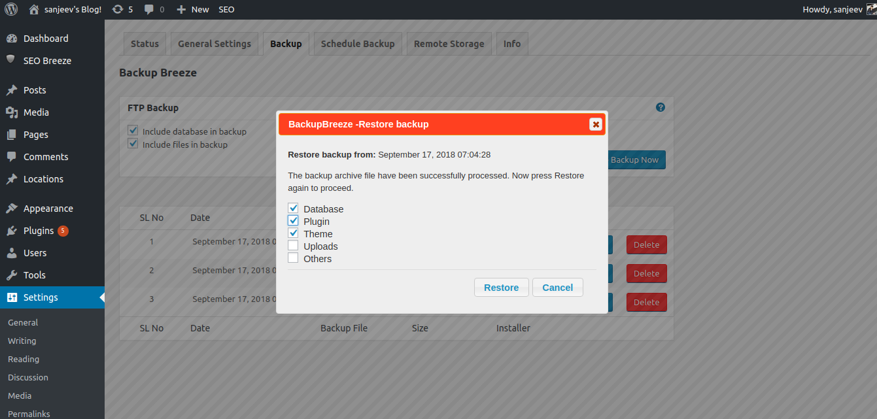The width and height of the screenshot is (877, 419).
Task: Uncheck the Plugin restore option
Action: (x=293, y=221)
